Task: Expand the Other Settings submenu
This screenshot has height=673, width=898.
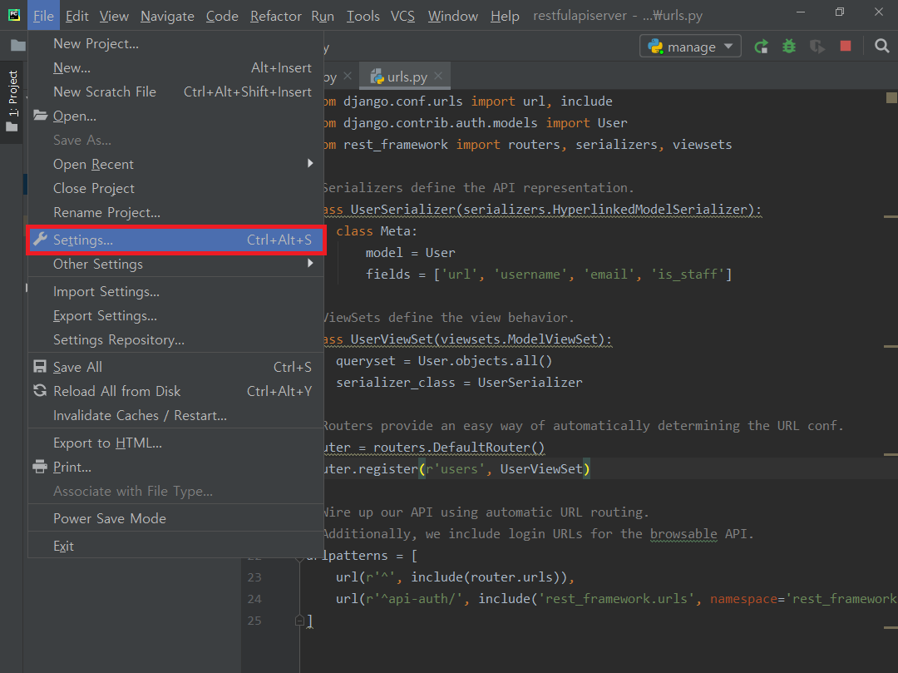Action: (310, 264)
